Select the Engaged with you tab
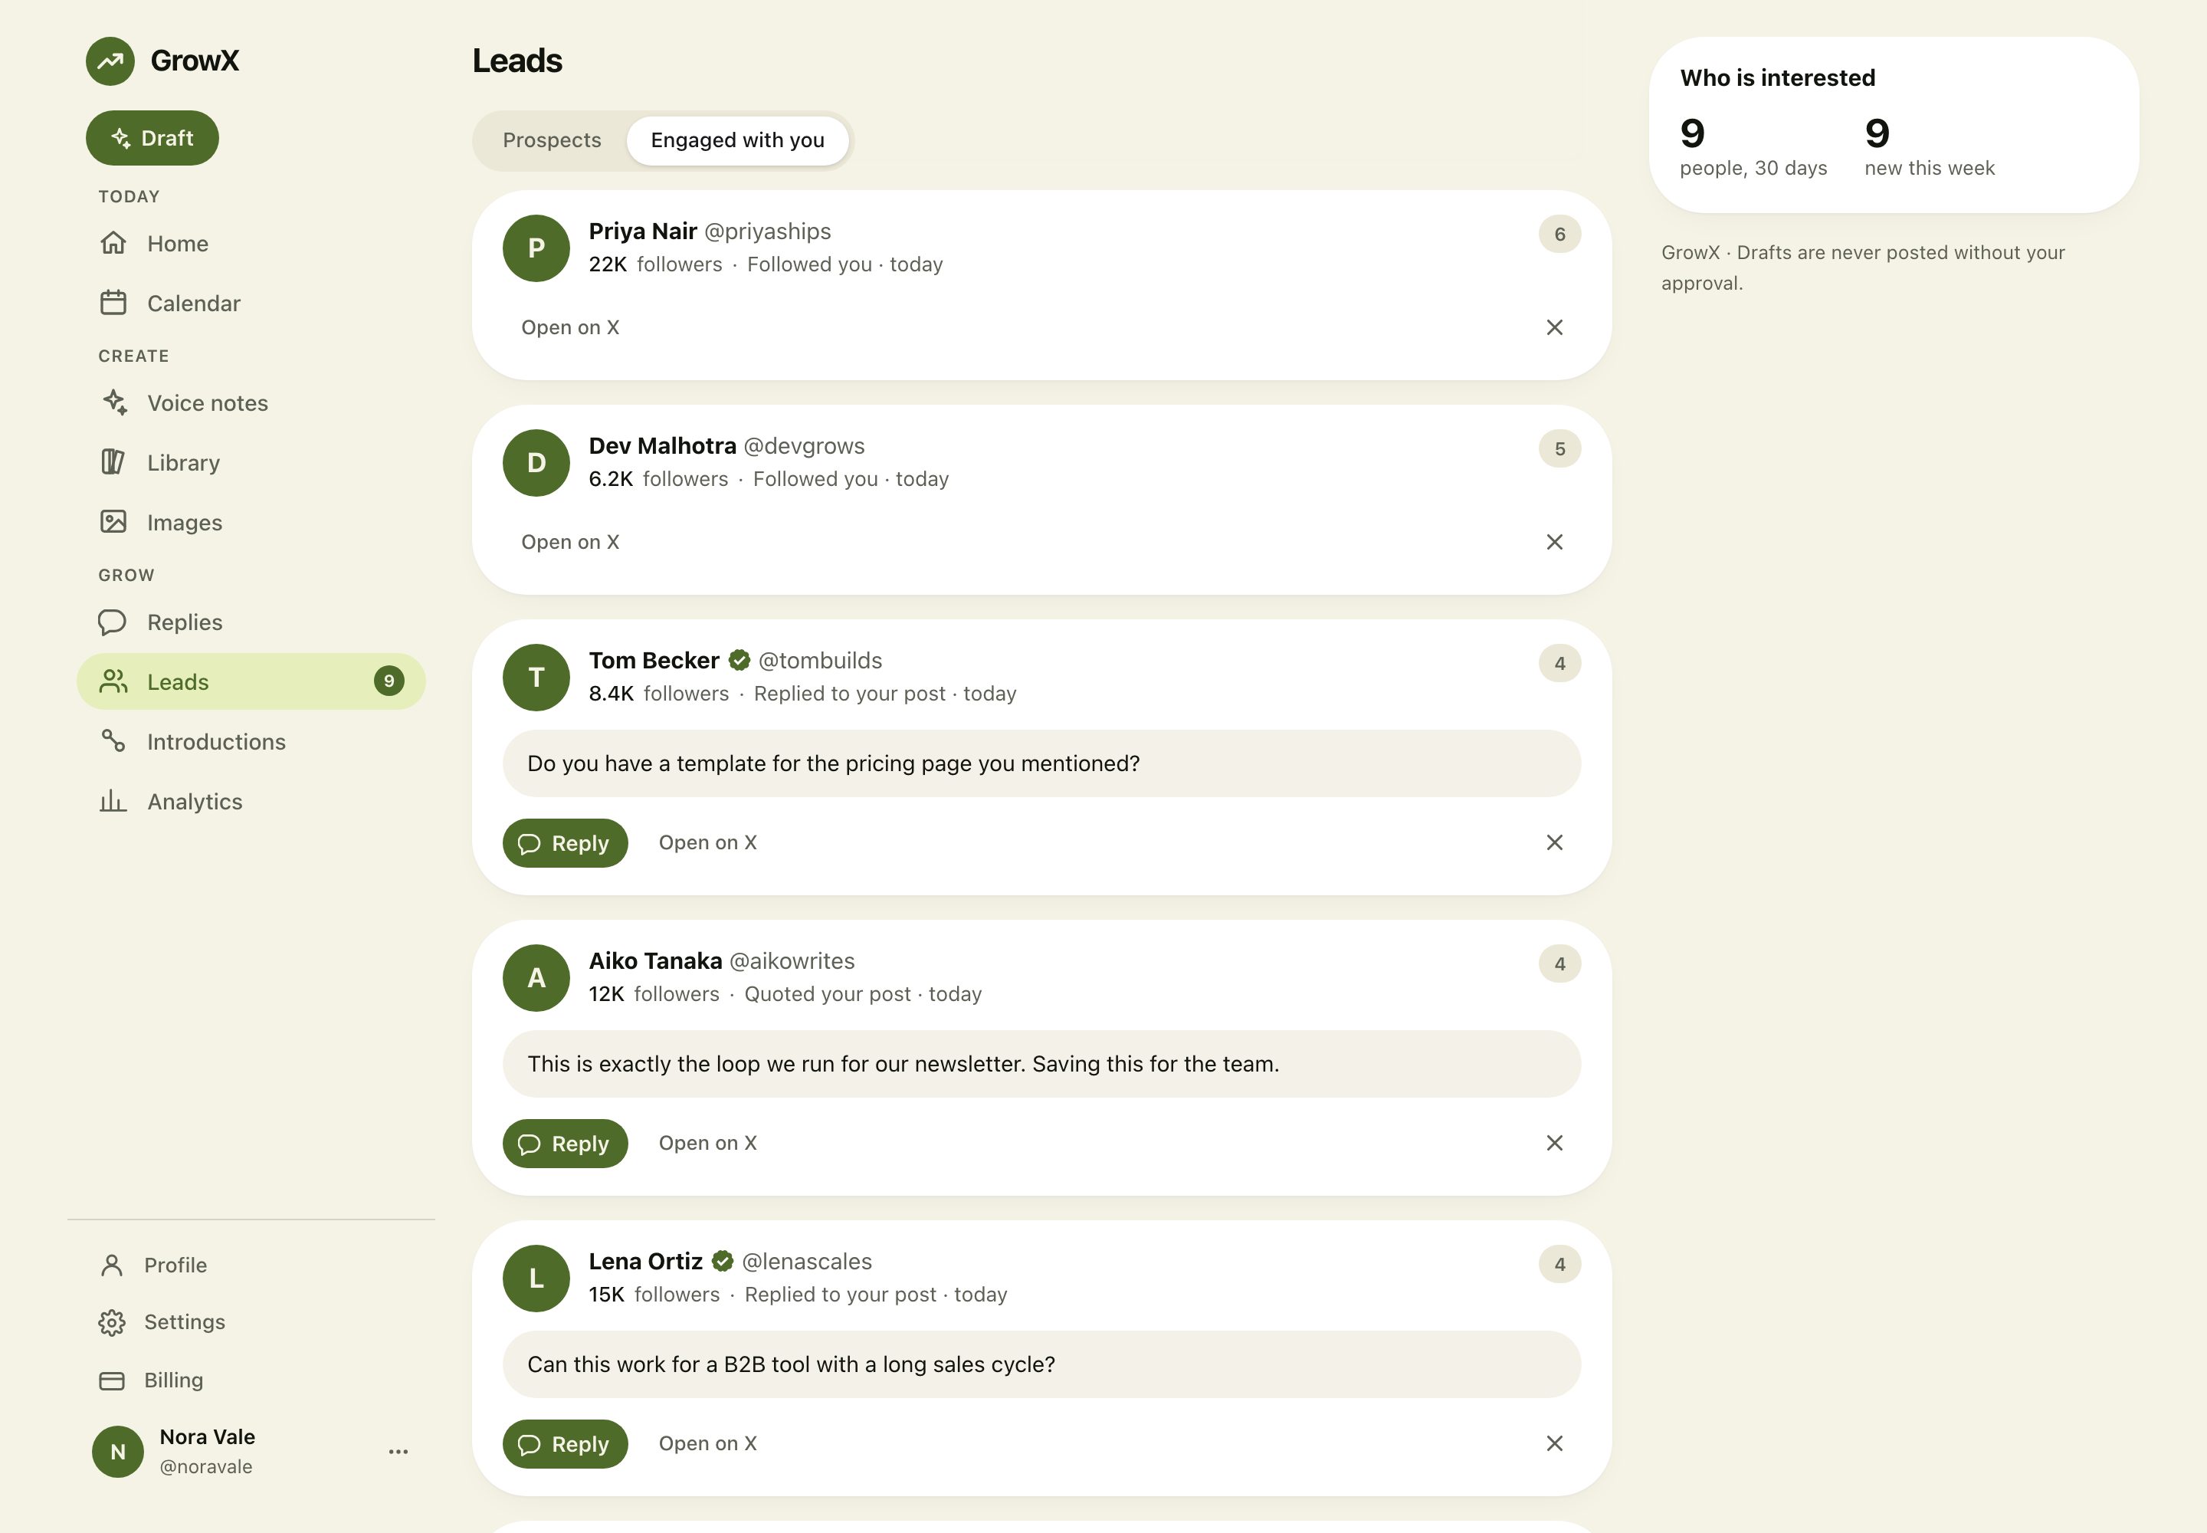 [738, 140]
